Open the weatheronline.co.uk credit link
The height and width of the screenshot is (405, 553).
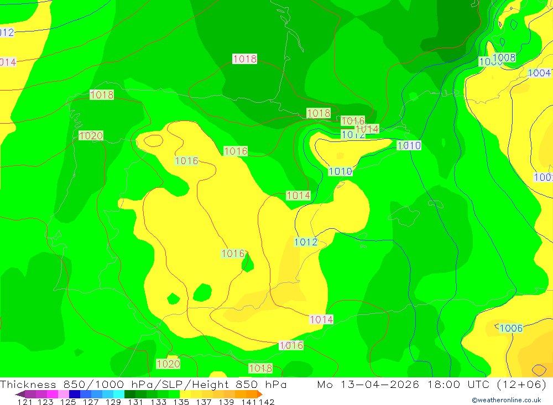point(506,400)
